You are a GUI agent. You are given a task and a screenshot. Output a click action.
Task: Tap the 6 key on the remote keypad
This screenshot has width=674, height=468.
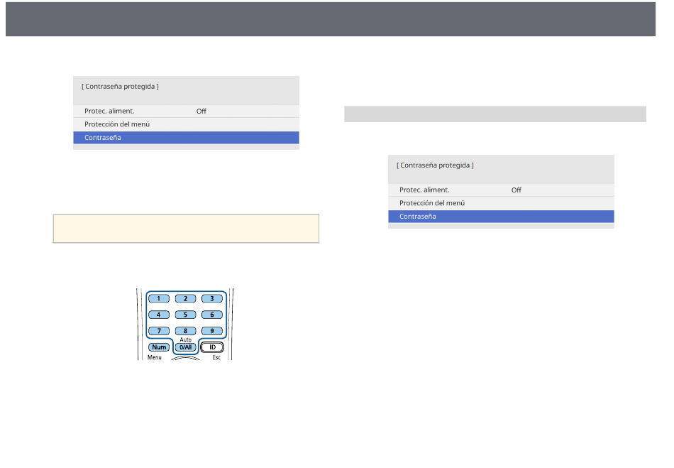212,315
